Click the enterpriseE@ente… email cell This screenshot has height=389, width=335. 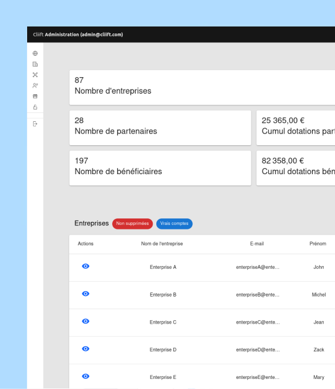(258, 377)
